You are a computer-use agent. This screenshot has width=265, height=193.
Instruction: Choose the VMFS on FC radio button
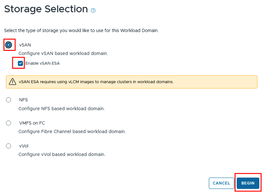click(8, 123)
